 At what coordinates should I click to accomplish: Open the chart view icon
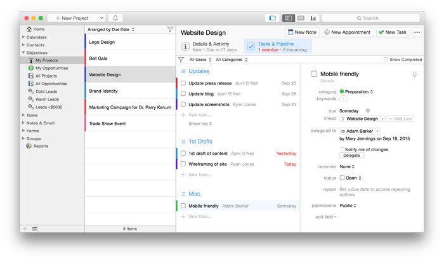[x=313, y=18]
